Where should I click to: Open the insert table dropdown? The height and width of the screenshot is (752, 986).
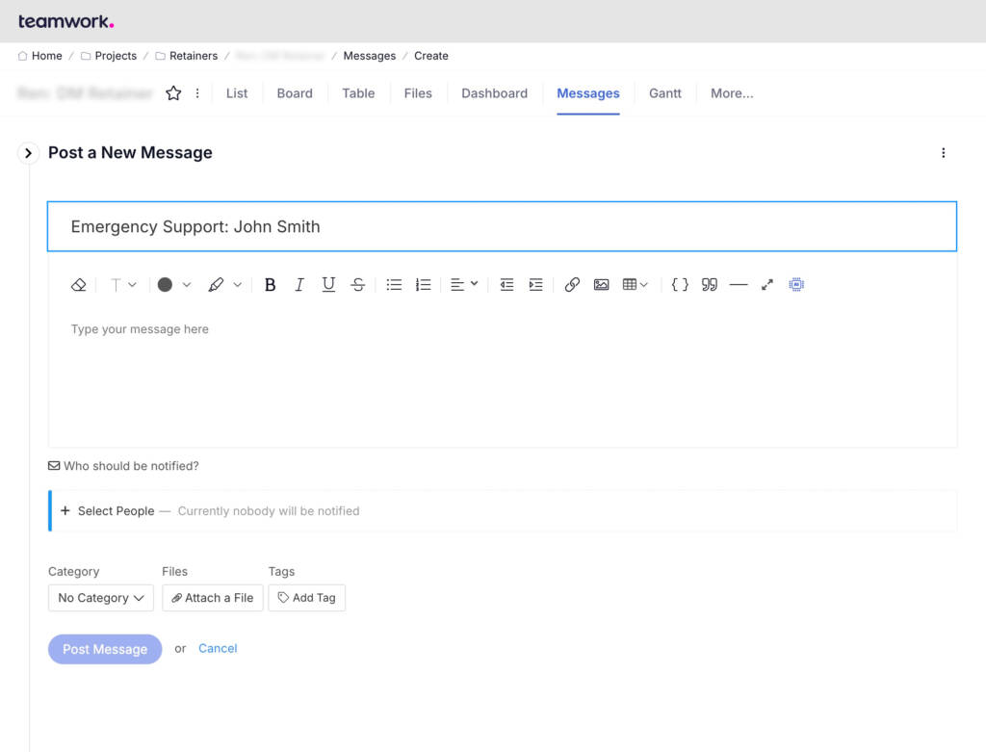tap(636, 285)
